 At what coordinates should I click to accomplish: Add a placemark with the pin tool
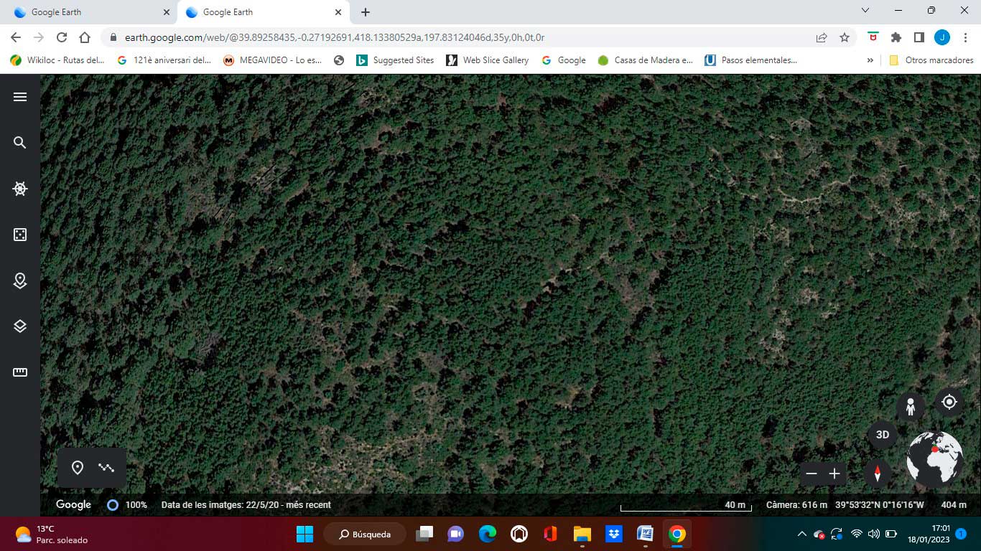click(78, 468)
